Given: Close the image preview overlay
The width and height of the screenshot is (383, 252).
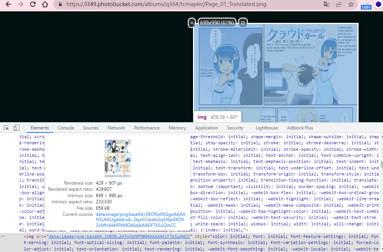Looking at the screenshot, I should 192,23.
